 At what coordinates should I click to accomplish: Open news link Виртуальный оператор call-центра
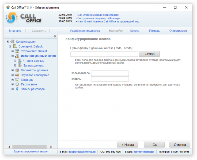[x=98, y=18]
